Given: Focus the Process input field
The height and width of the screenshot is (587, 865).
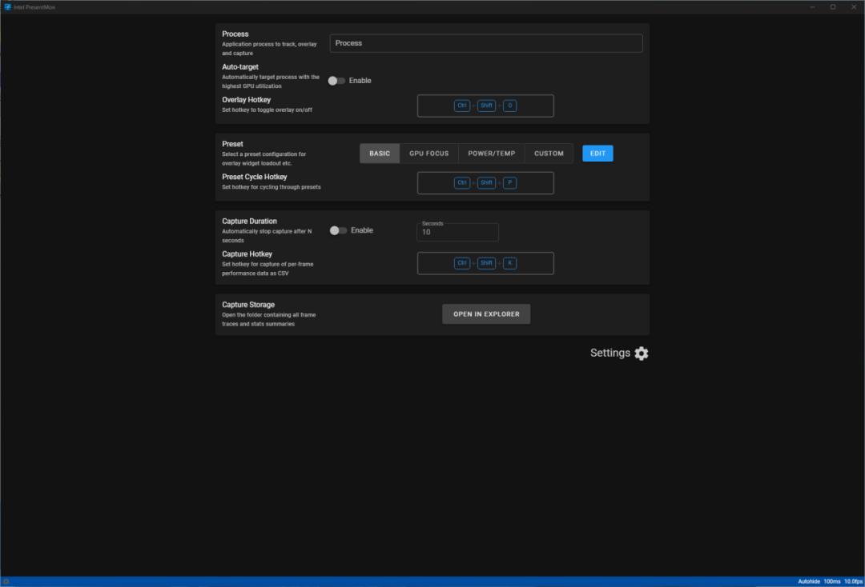Looking at the screenshot, I should point(486,43).
